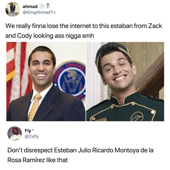Select the tweet text starting 'We really finna'

[x=84, y=31]
